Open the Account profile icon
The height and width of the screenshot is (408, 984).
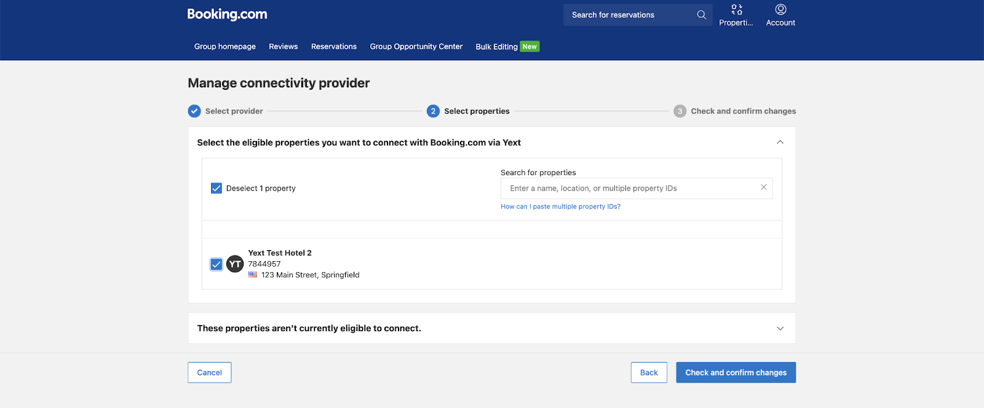pyautogui.click(x=780, y=10)
